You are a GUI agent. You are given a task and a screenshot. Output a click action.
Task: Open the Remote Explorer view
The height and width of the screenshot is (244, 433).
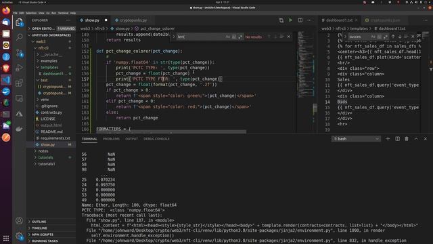[x=20, y=98]
